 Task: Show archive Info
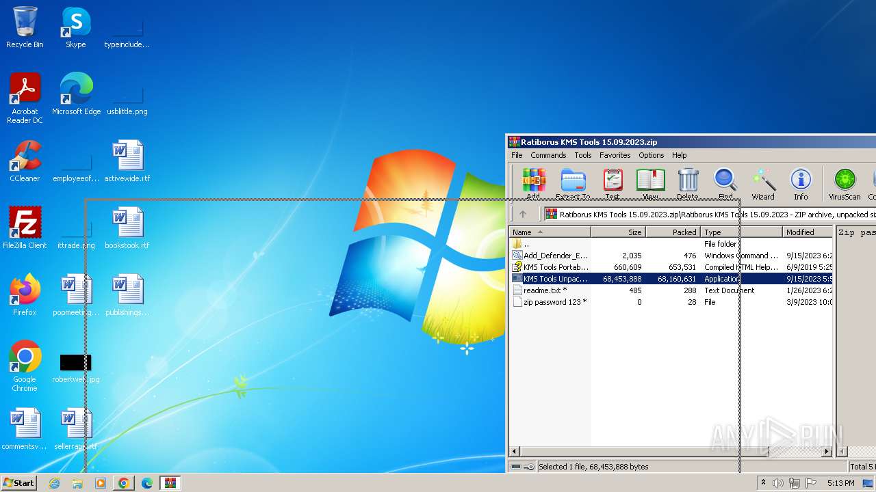pos(801,183)
